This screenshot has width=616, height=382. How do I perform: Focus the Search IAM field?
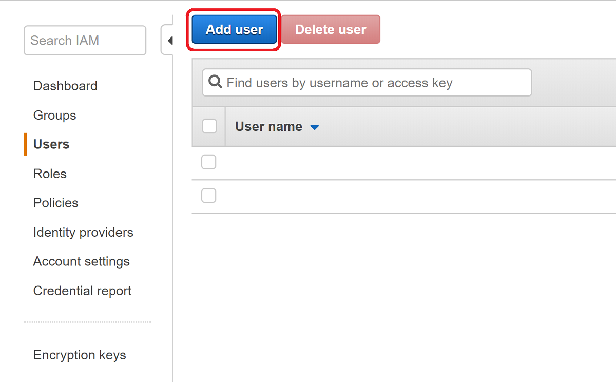(x=85, y=41)
